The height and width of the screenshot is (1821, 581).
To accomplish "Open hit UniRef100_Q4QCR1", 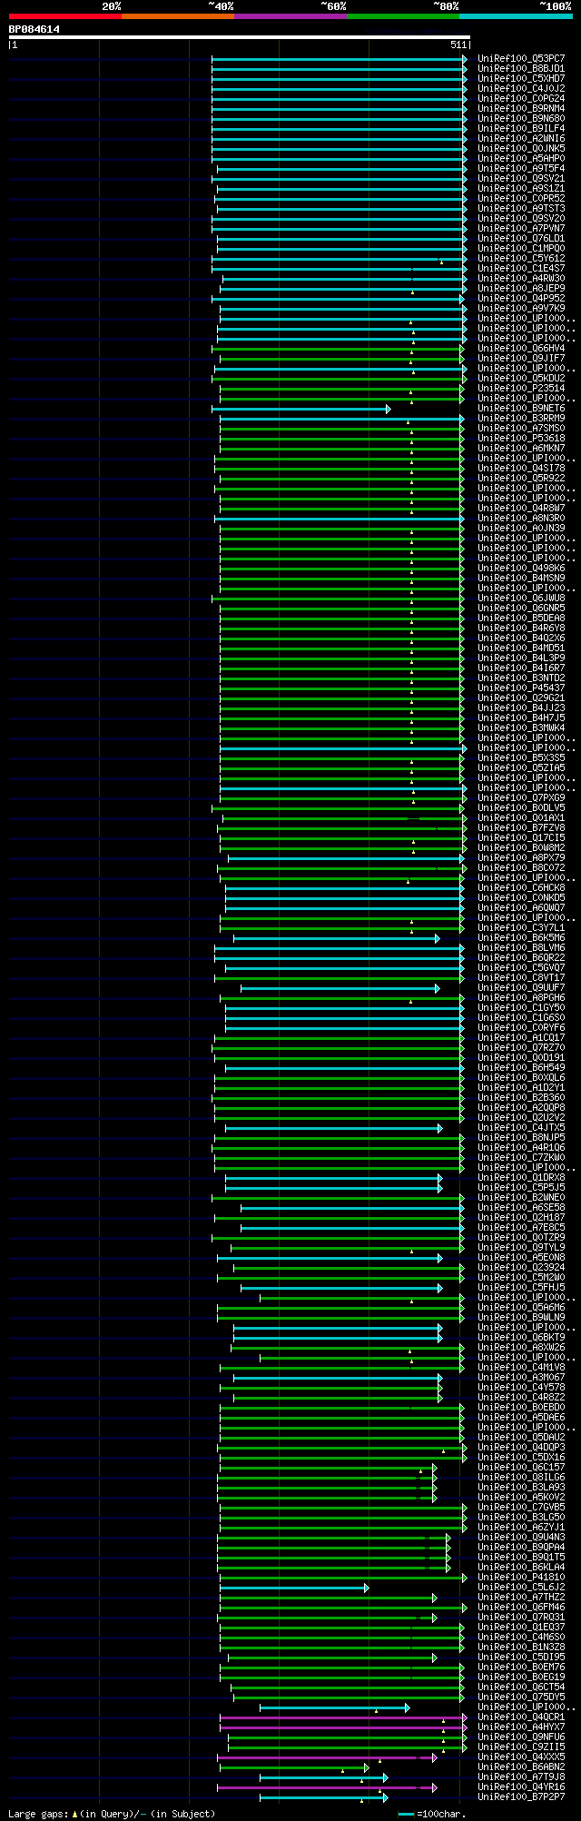I will (521, 1717).
